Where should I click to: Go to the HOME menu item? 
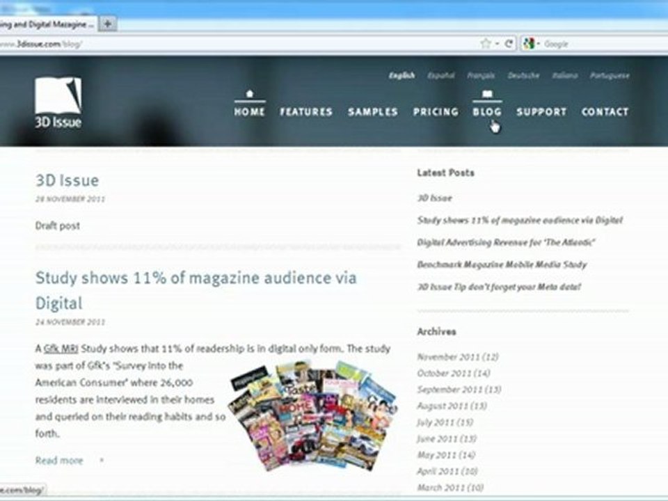[249, 111]
